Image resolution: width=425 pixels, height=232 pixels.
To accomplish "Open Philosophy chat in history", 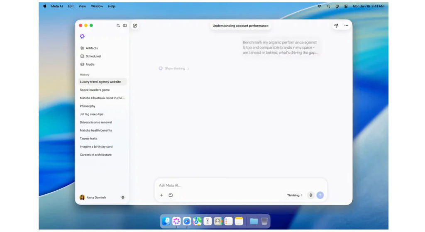I will pyautogui.click(x=87, y=106).
